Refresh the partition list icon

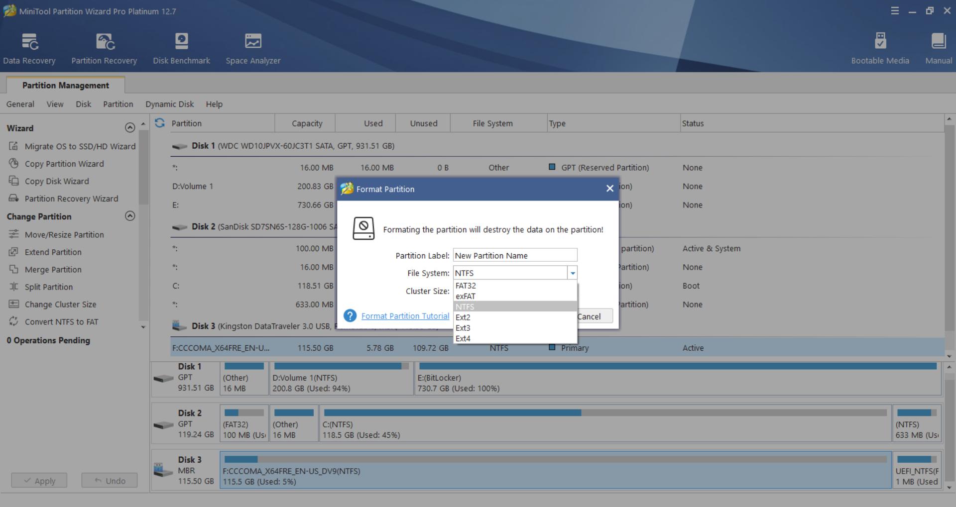[160, 123]
